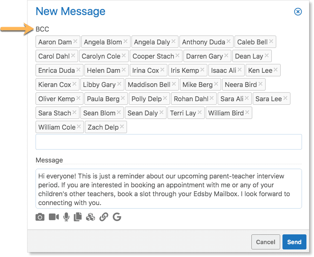Attach a video with the camcorder icon
Image resolution: width=314 pixels, height=257 pixels.
(x=54, y=217)
